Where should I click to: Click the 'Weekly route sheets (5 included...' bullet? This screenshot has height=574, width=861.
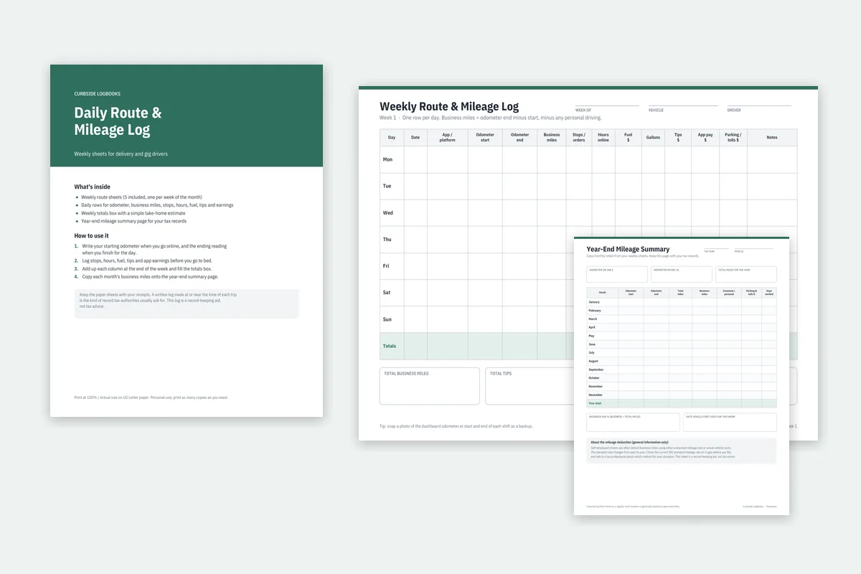click(x=141, y=197)
